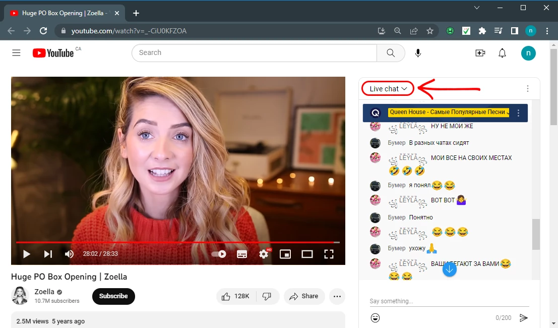The height and width of the screenshot is (328, 558).
Task: Play the video with the play button
Action: (27, 254)
